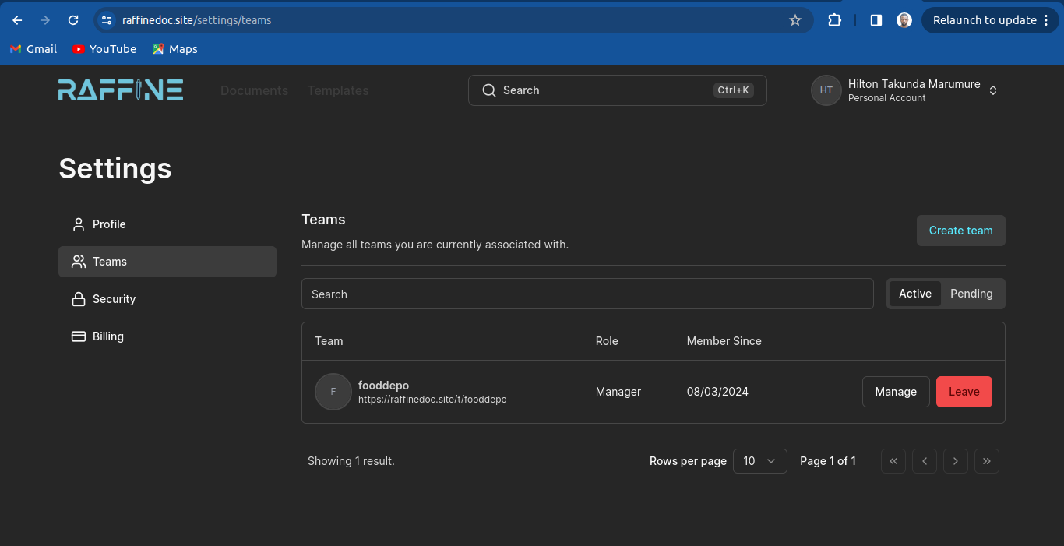Open the Gmail bookmark
This screenshot has width=1064, height=546.
[33, 49]
